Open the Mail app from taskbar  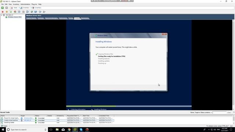click(63, 129)
